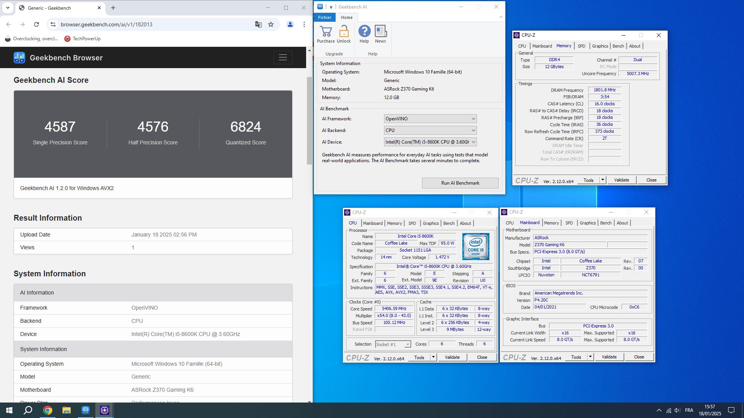Open Tools dropdown arrow in CPU-Z Mainboard window

click(590, 357)
